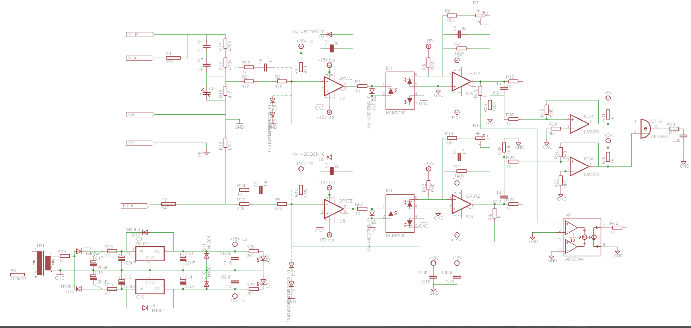Image resolution: width=691 pixels, height=328 pixels.
Task: Select resistor R17 470k
Action: (x=225, y=44)
